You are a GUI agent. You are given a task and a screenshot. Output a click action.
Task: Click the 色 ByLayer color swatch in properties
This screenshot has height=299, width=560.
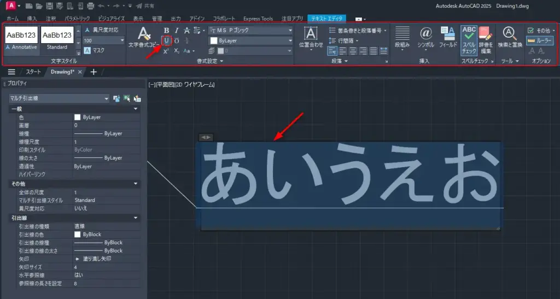pyautogui.click(x=78, y=117)
